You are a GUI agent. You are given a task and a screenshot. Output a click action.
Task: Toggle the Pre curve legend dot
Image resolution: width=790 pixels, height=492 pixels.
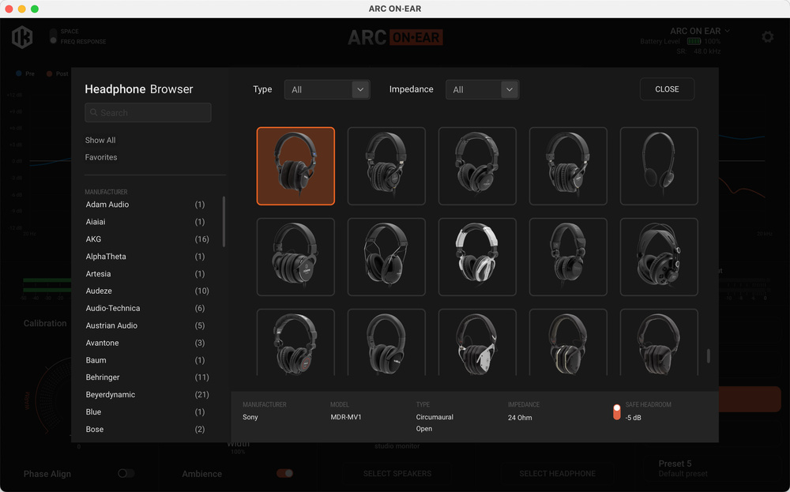click(x=19, y=73)
